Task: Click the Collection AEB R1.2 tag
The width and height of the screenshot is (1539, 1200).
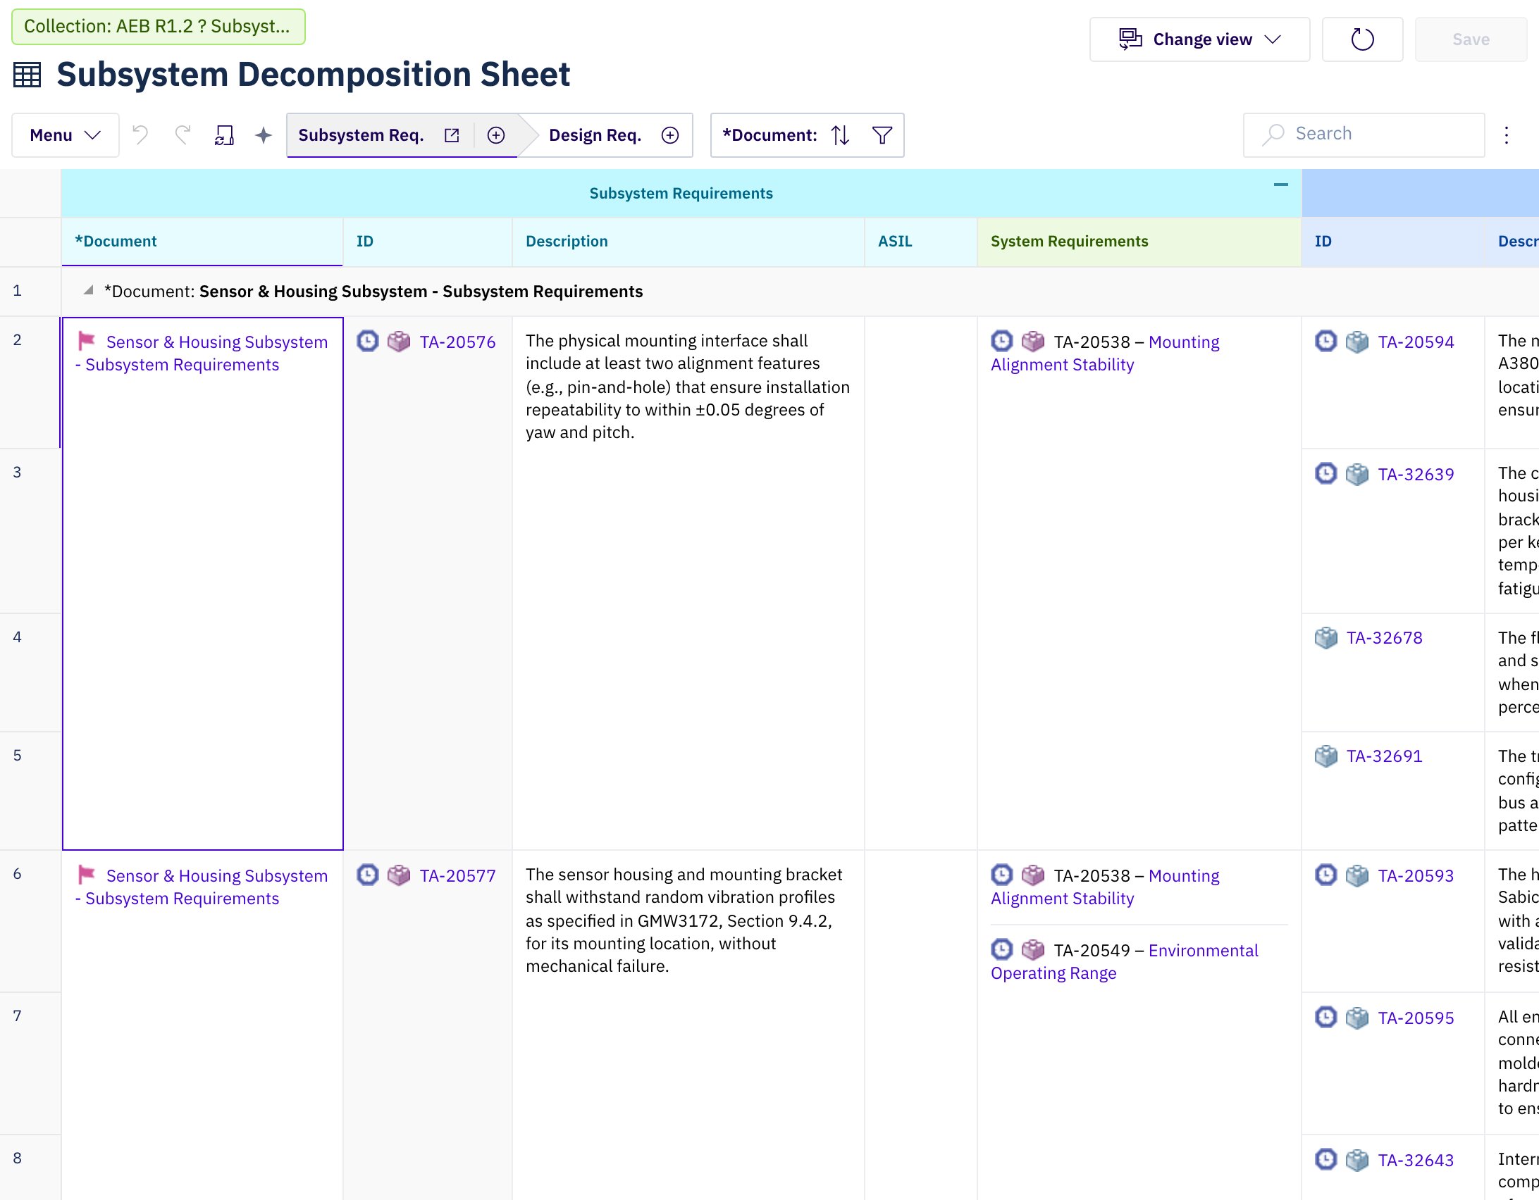Action: [158, 27]
